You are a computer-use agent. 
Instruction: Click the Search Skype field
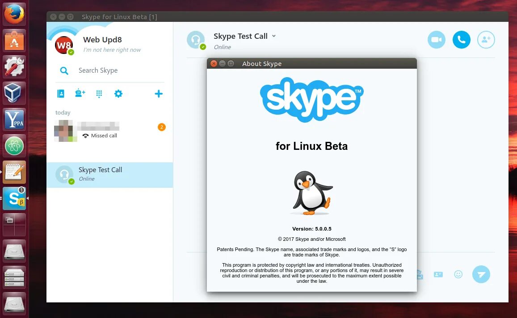[x=109, y=70]
